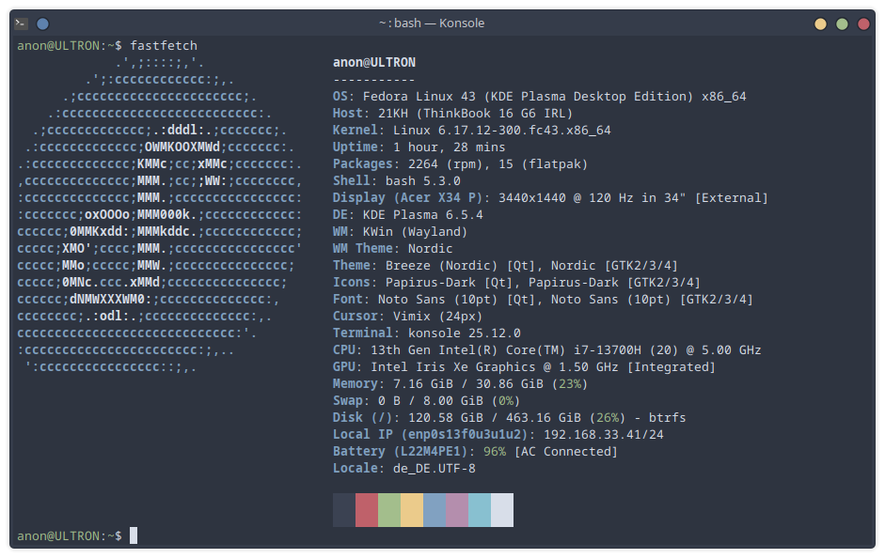Viewport: 885px width, 558px height.
Task: Click the blue palette color block
Action: 434,510
